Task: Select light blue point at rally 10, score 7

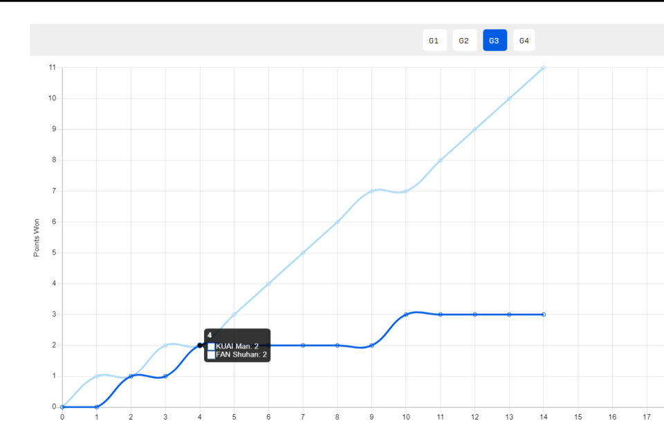Action: point(406,191)
